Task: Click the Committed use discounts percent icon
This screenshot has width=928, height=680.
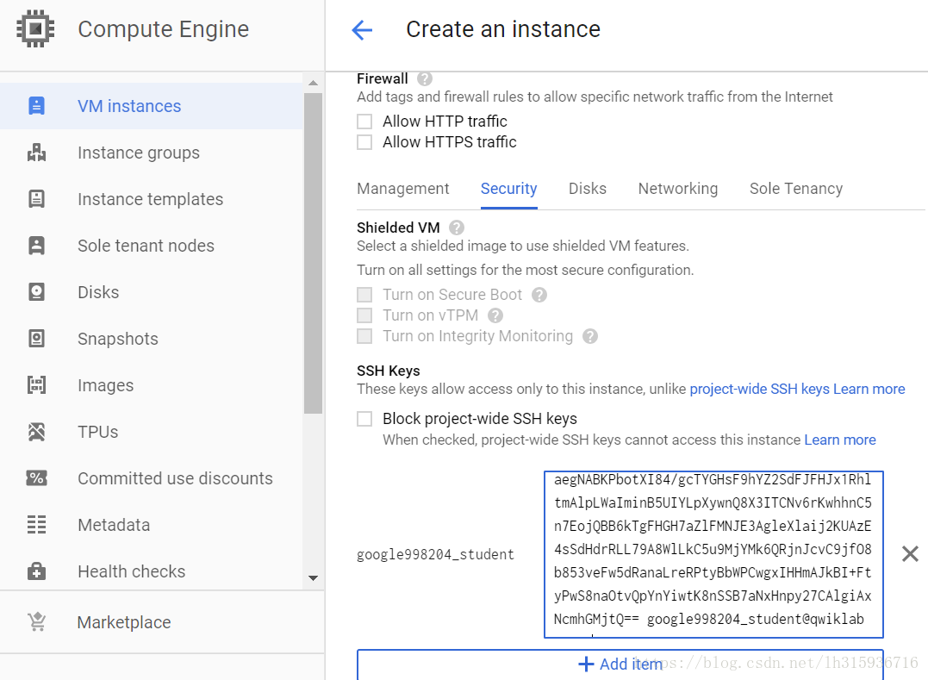Action: pos(37,478)
